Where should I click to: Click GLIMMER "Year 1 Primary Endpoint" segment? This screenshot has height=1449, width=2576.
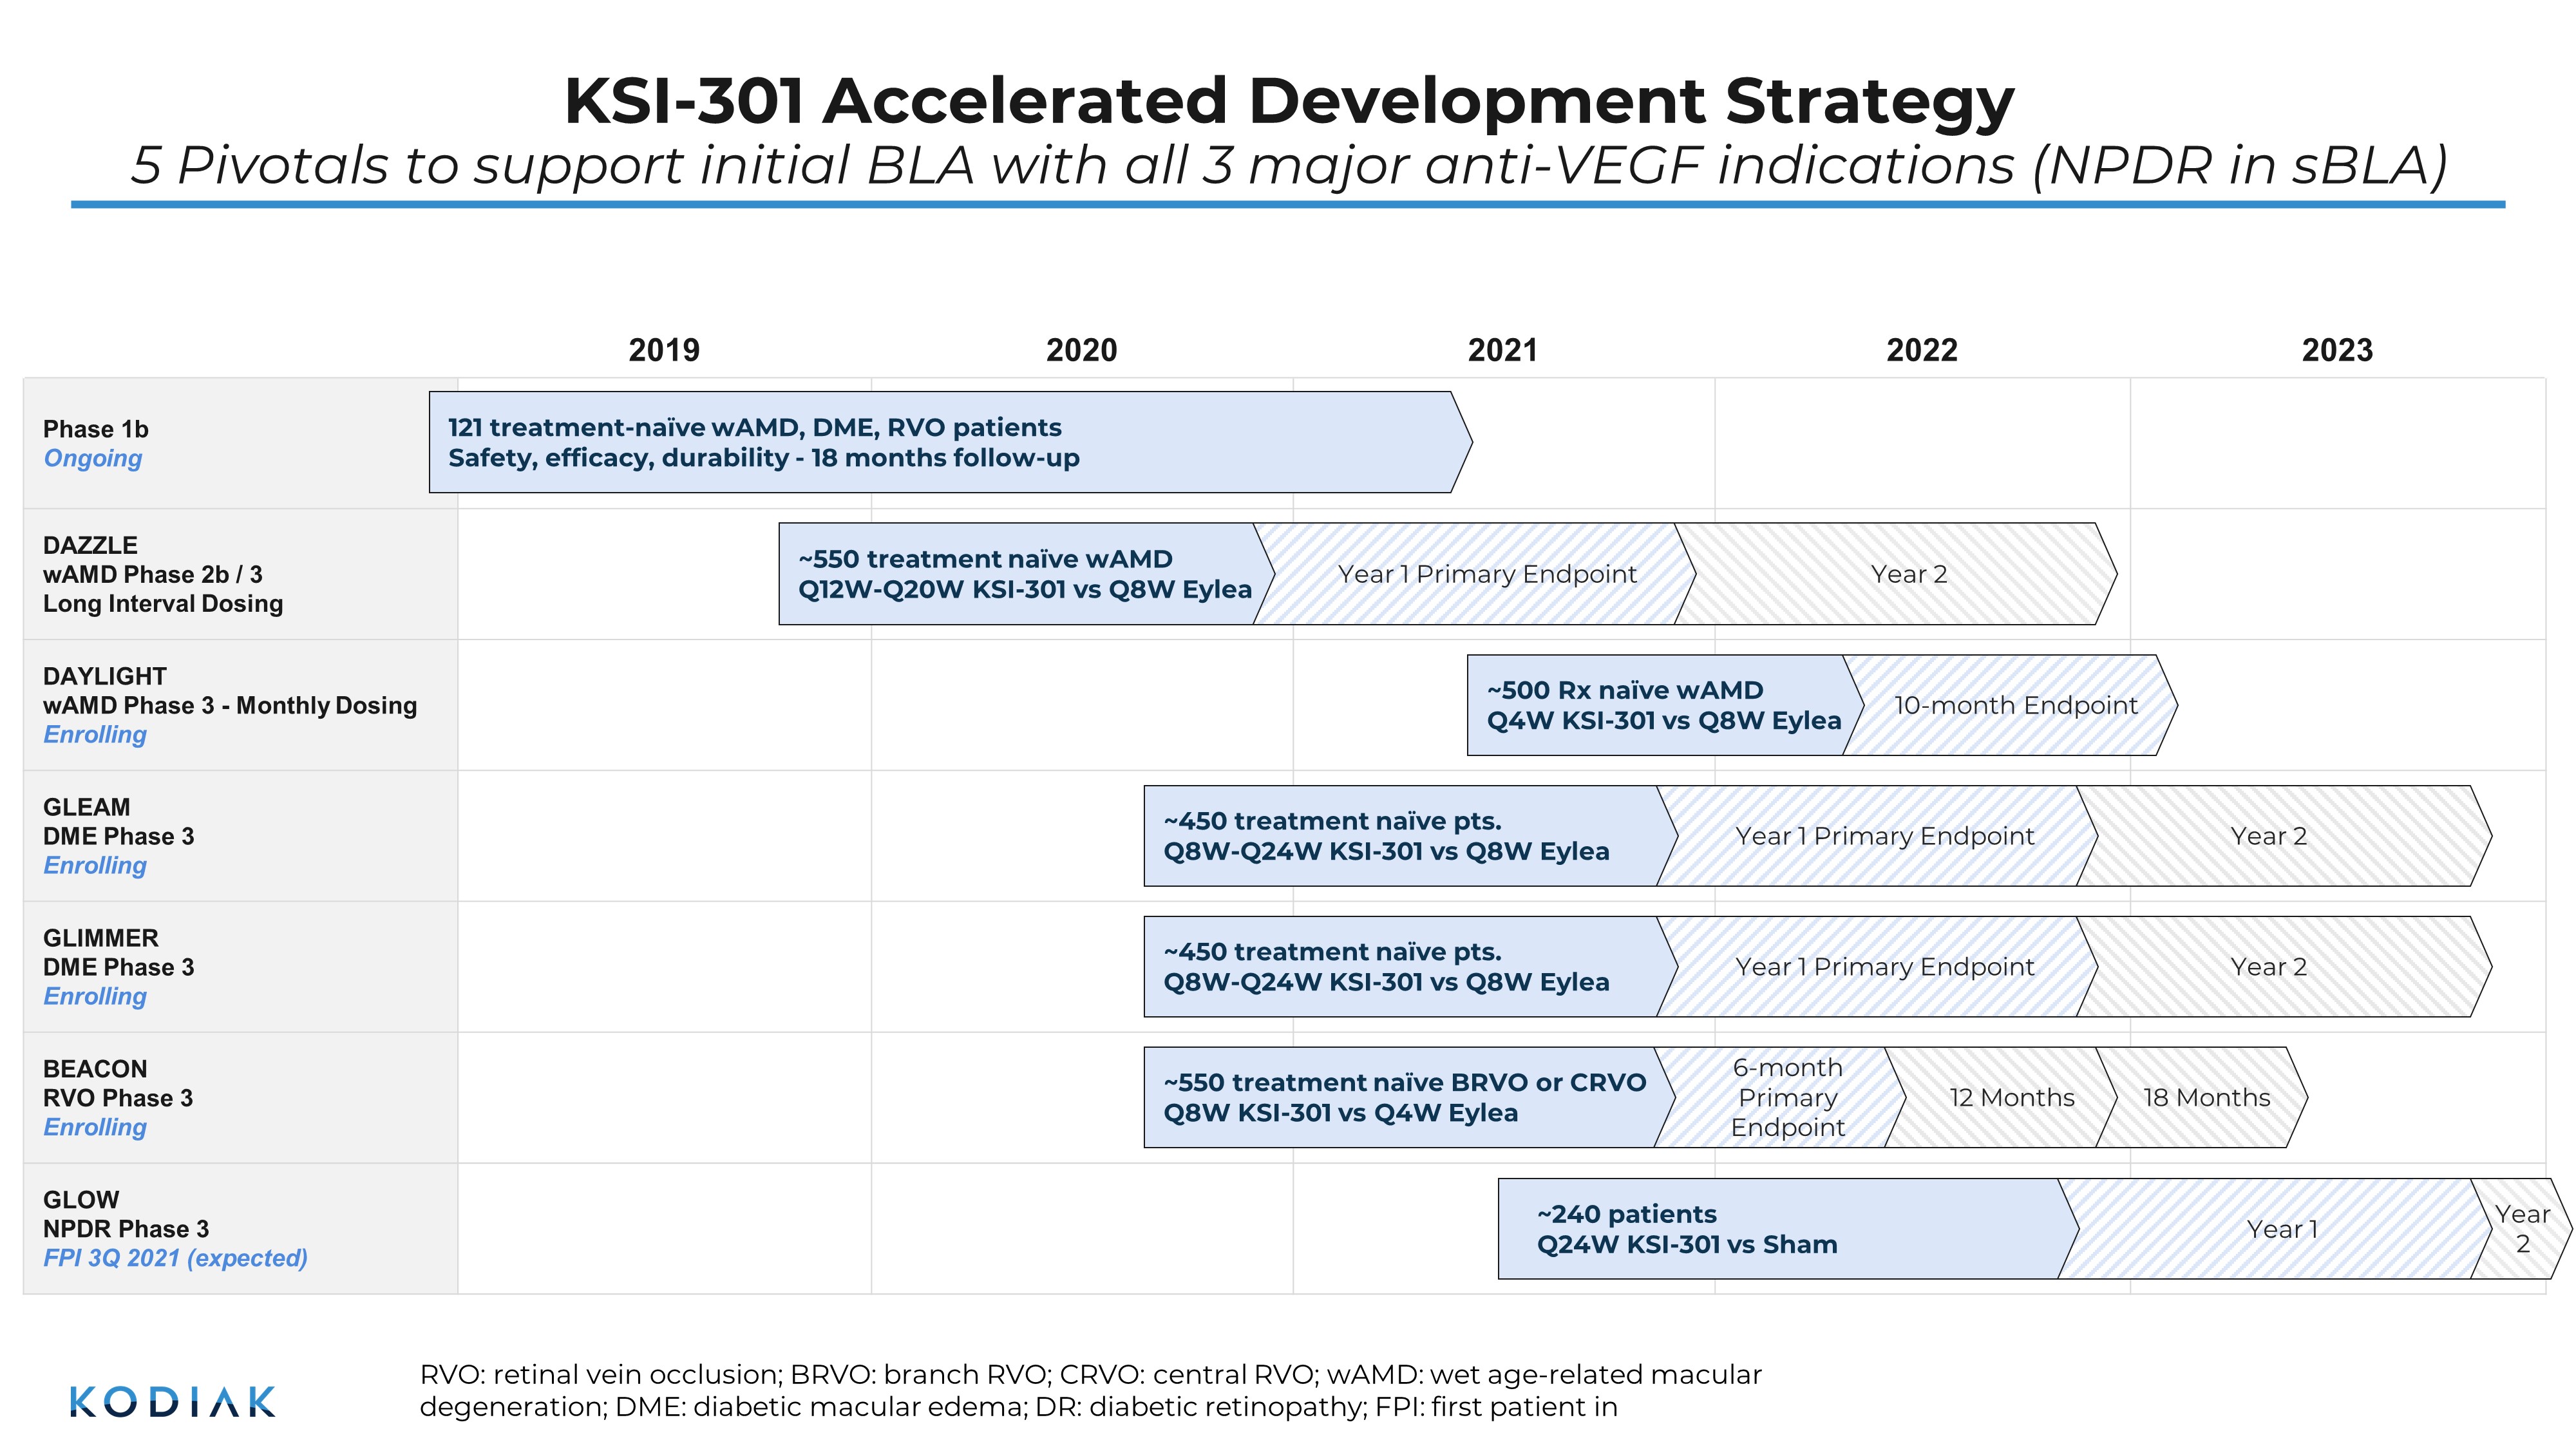(x=1877, y=967)
